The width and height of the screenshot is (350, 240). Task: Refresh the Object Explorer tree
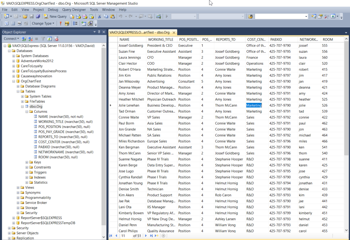(x=49, y=38)
